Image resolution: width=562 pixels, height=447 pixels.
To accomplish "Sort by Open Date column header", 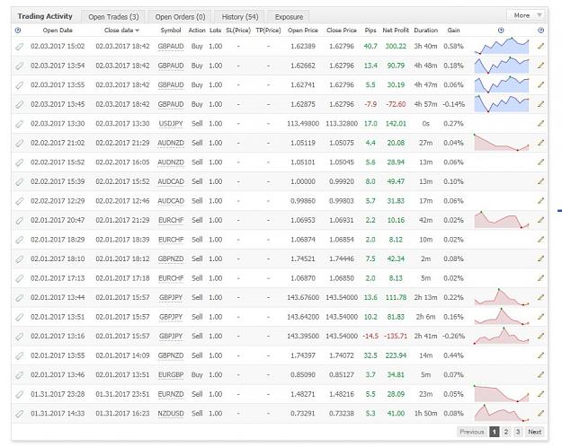I will click(58, 31).
